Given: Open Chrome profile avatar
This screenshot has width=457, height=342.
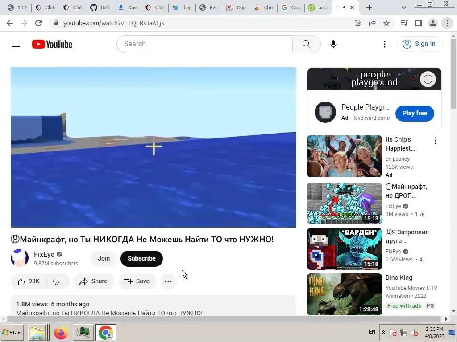Looking at the screenshot, I should 433,23.
